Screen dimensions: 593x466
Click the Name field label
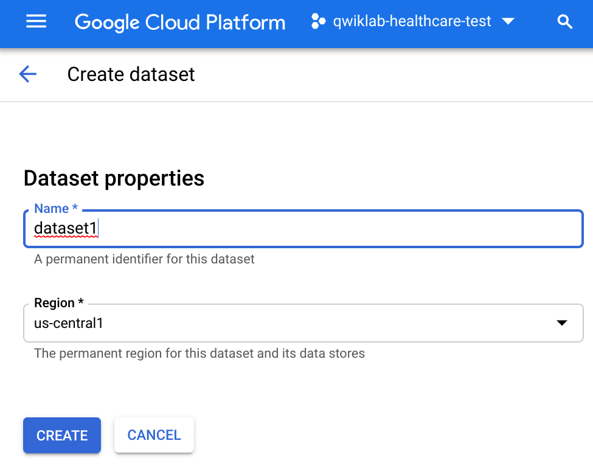click(x=55, y=209)
